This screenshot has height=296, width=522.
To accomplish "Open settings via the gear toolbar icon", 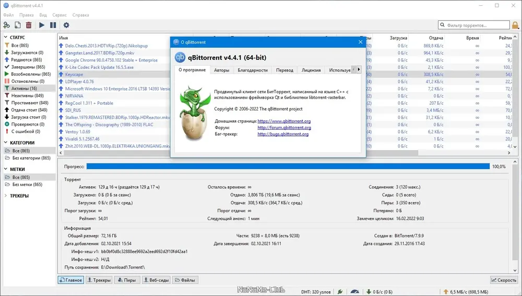I will coord(66,25).
